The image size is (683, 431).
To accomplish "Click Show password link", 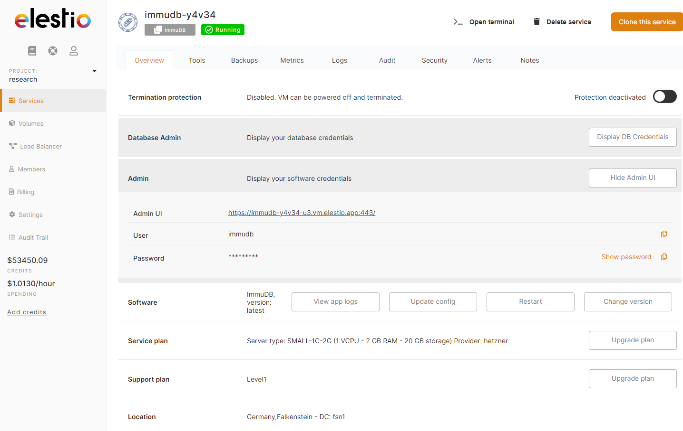I will (x=626, y=257).
